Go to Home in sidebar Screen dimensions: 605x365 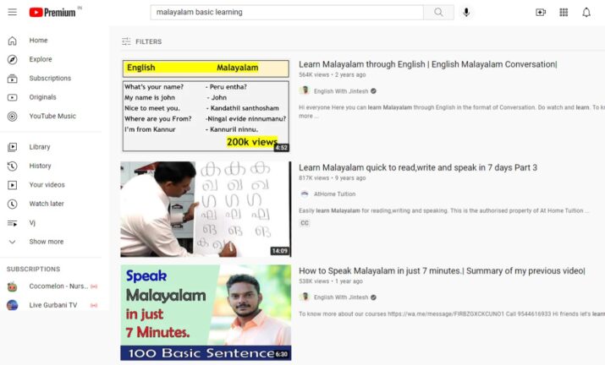38,40
